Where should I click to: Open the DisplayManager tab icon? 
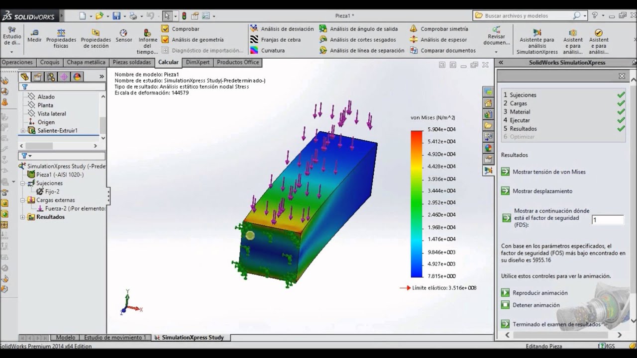pos(77,77)
